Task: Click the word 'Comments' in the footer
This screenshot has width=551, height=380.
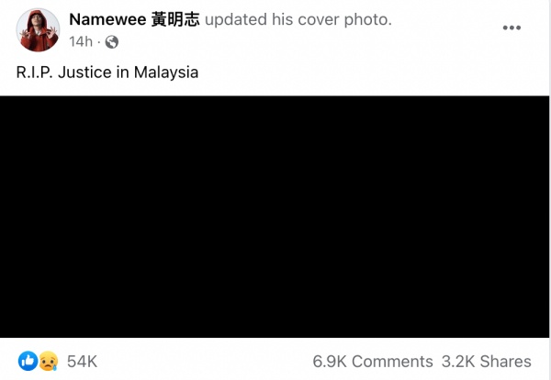Action: 392,362
